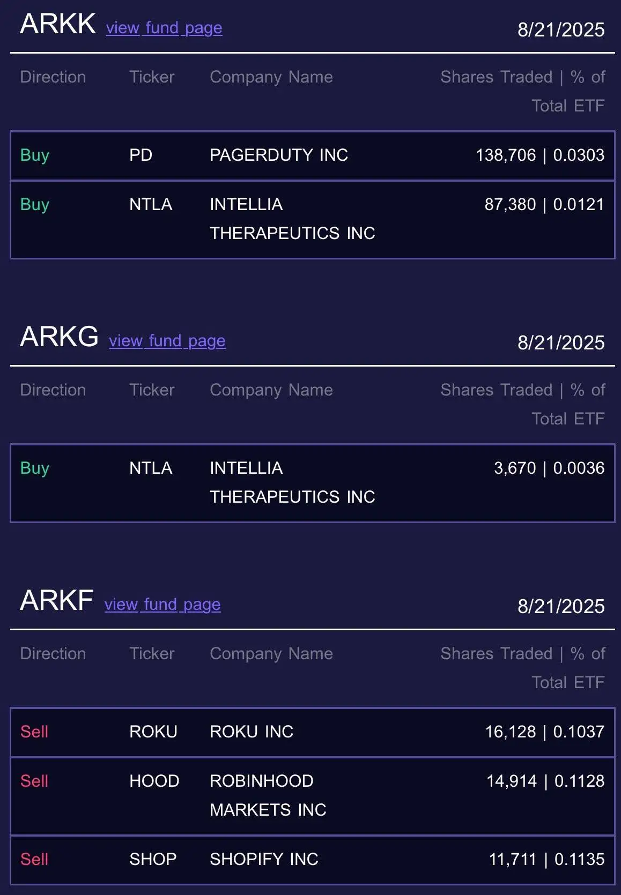621x895 pixels.
Task: Select the ROBINHOOD MARKETS INC sell row
Action: 310,796
